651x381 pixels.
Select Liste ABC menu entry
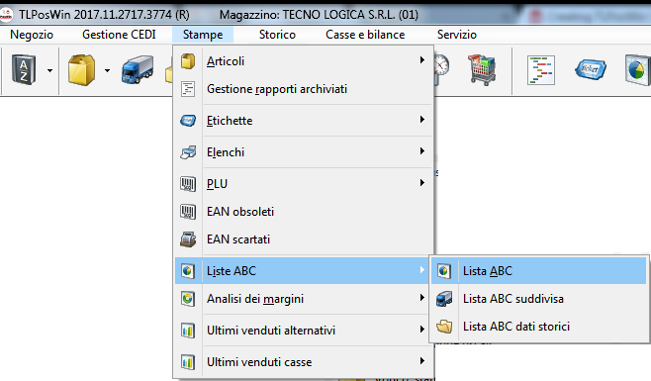[x=302, y=271]
